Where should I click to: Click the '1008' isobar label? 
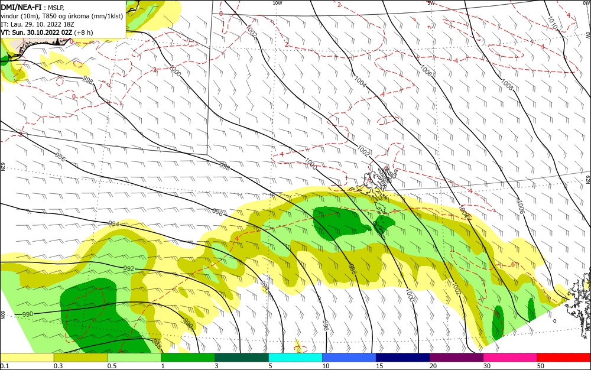tap(507, 85)
